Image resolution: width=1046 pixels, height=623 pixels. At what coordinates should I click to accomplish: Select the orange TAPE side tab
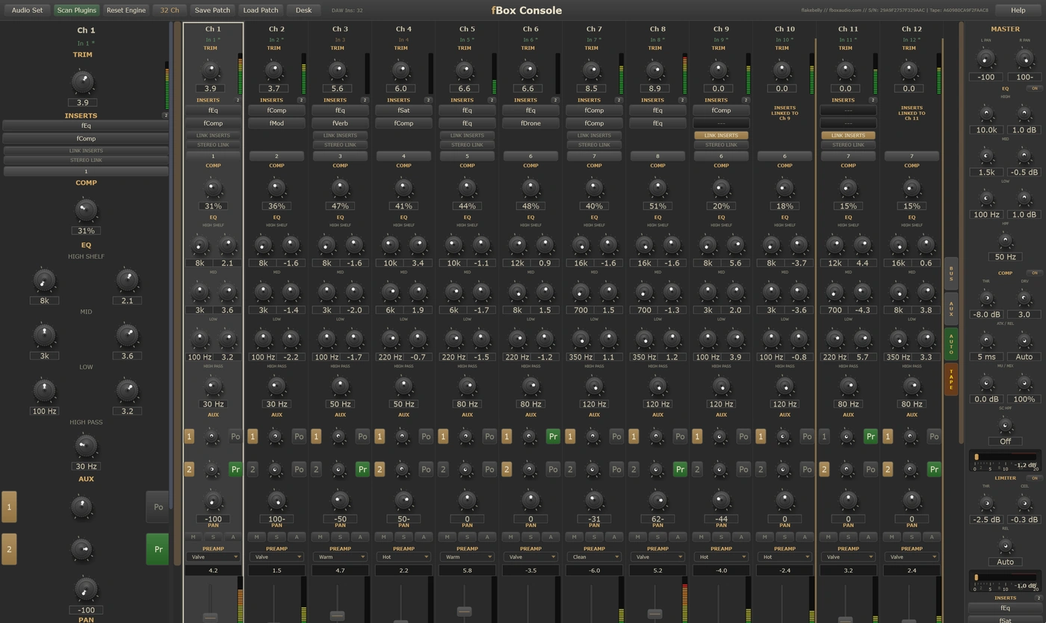pyautogui.click(x=951, y=379)
